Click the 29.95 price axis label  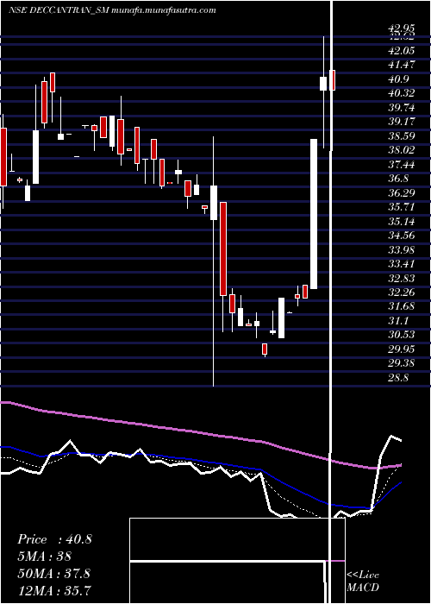coord(402,349)
